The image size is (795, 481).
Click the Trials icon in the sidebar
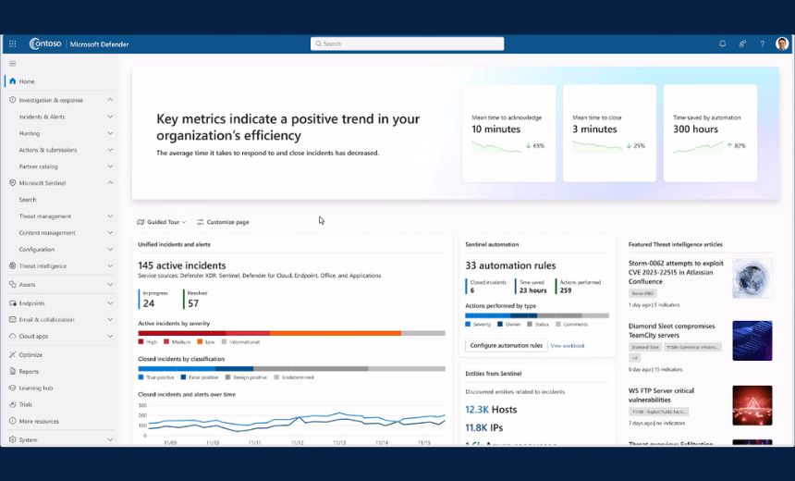pyautogui.click(x=12, y=404)
